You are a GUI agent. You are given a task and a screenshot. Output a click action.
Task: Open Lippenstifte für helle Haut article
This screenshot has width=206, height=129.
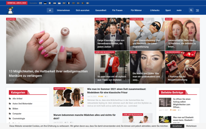[x=182, y=44]
